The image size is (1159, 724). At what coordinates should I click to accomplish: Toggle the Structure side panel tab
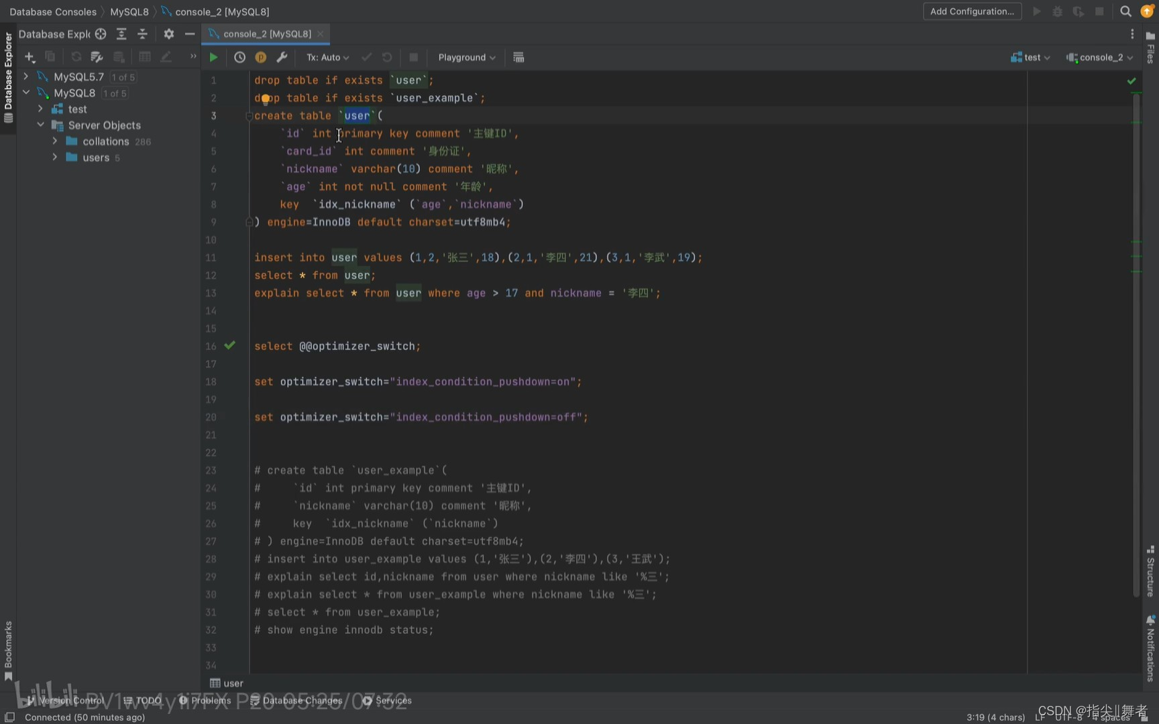pyautogui.click(x=1150, y=570)
